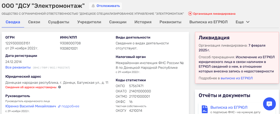This screenshot has height=114, width=280.
Task: Click the Организация ликвидирована status text
Action: click(214, 14)
